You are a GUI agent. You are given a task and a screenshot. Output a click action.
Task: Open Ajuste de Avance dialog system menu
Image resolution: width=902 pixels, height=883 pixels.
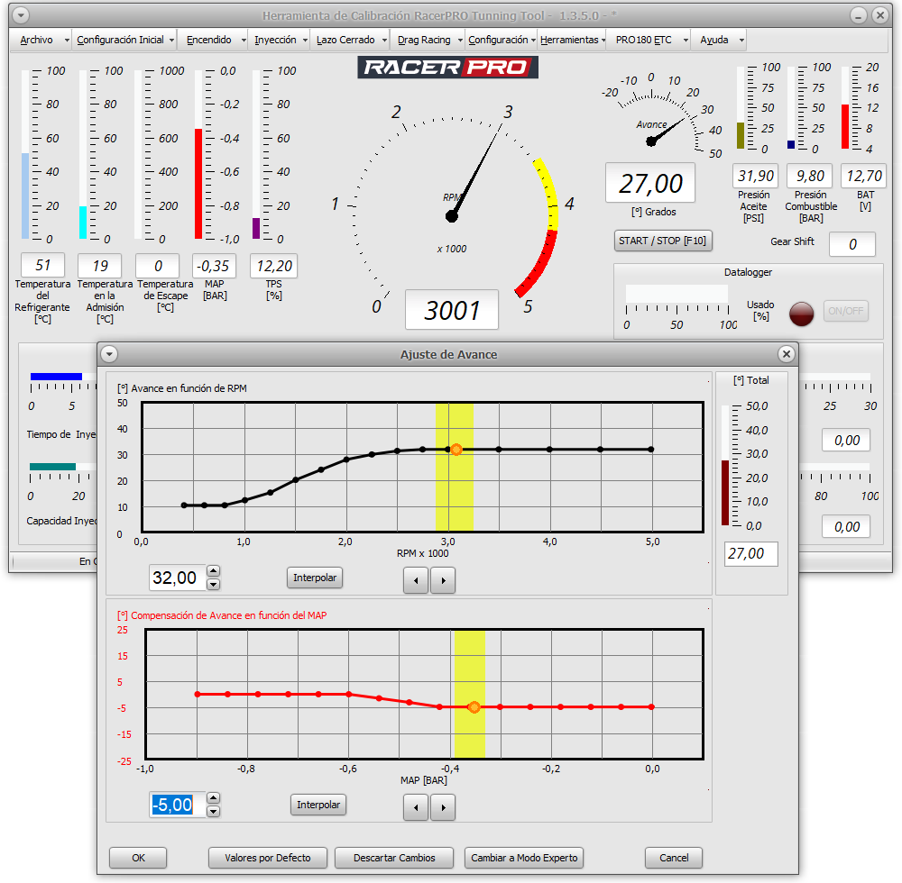(x=109, y=354)
